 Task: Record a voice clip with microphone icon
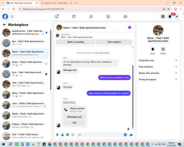[57, 135]
